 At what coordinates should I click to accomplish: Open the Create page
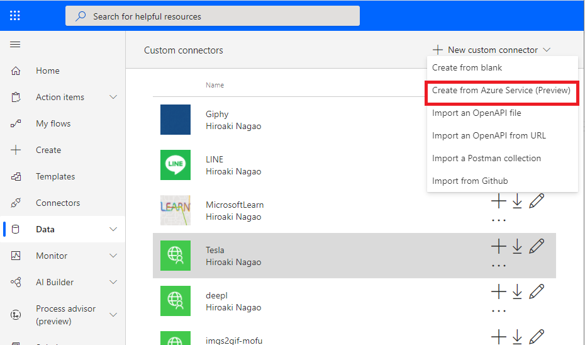tap(48, 150)
